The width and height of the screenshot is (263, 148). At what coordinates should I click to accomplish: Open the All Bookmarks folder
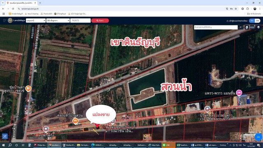[x=254, y=14]
